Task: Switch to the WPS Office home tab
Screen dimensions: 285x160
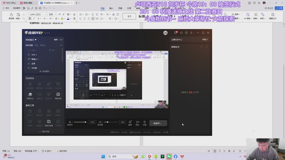Action: [9, 3]
